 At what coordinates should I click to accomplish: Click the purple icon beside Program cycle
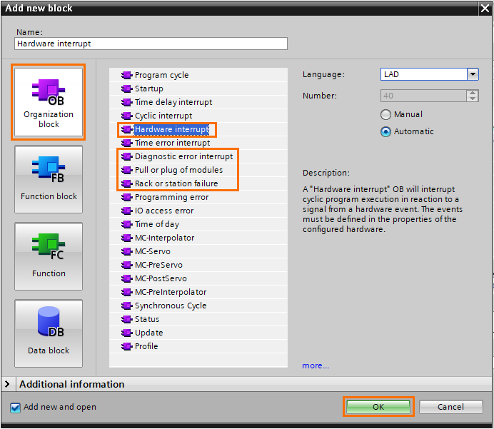[x=126, y=75]
